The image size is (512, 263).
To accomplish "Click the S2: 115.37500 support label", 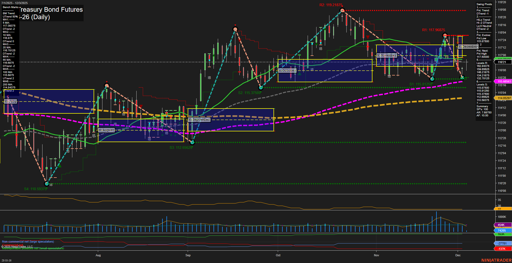I will tap(250, 92).
